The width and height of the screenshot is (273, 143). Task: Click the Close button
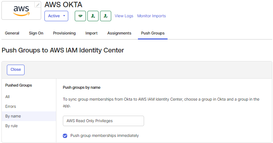click(x=16, y=70)
